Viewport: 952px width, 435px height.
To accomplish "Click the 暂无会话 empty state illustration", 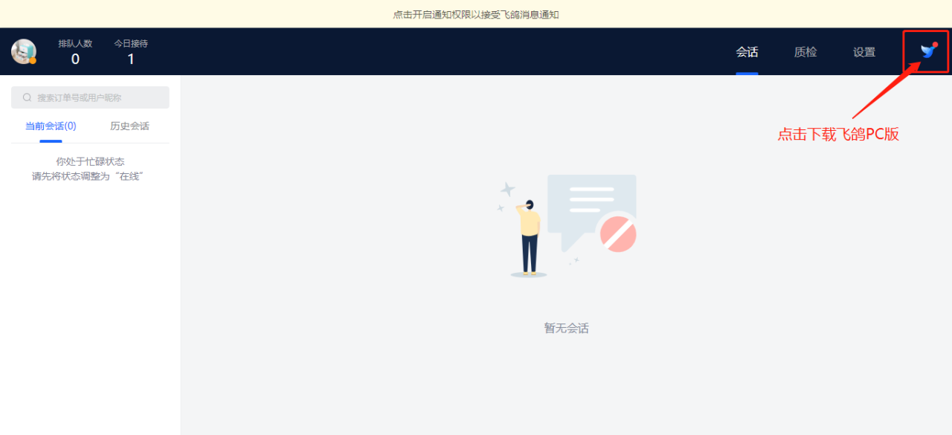I will pos(566,223).
